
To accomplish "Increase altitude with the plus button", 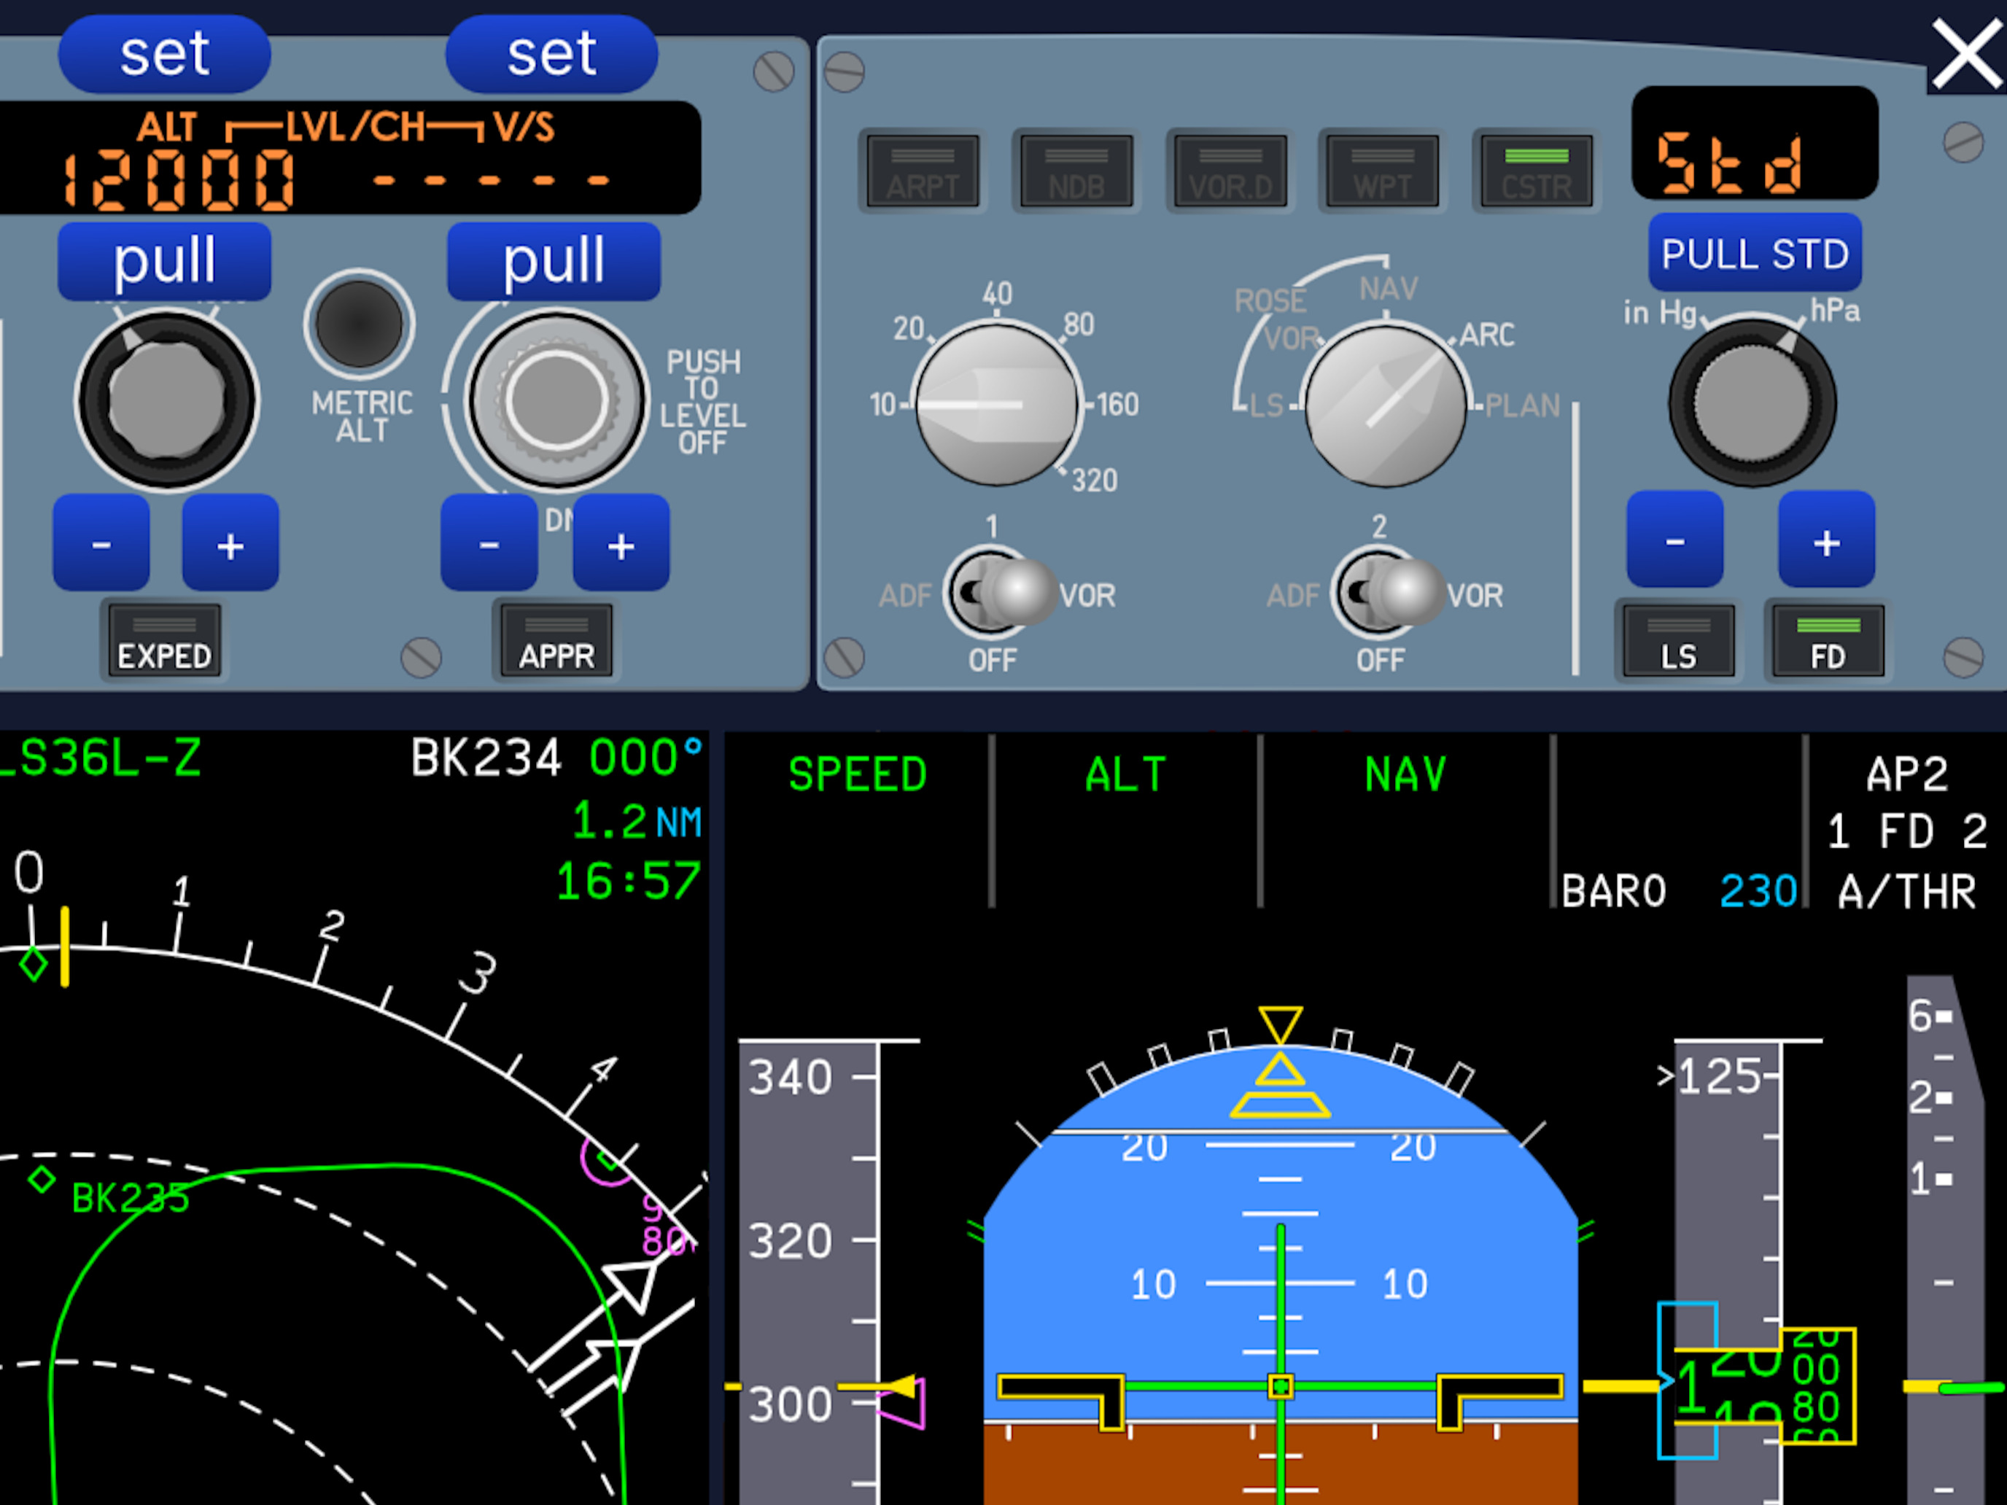I will tap(230, 543).
